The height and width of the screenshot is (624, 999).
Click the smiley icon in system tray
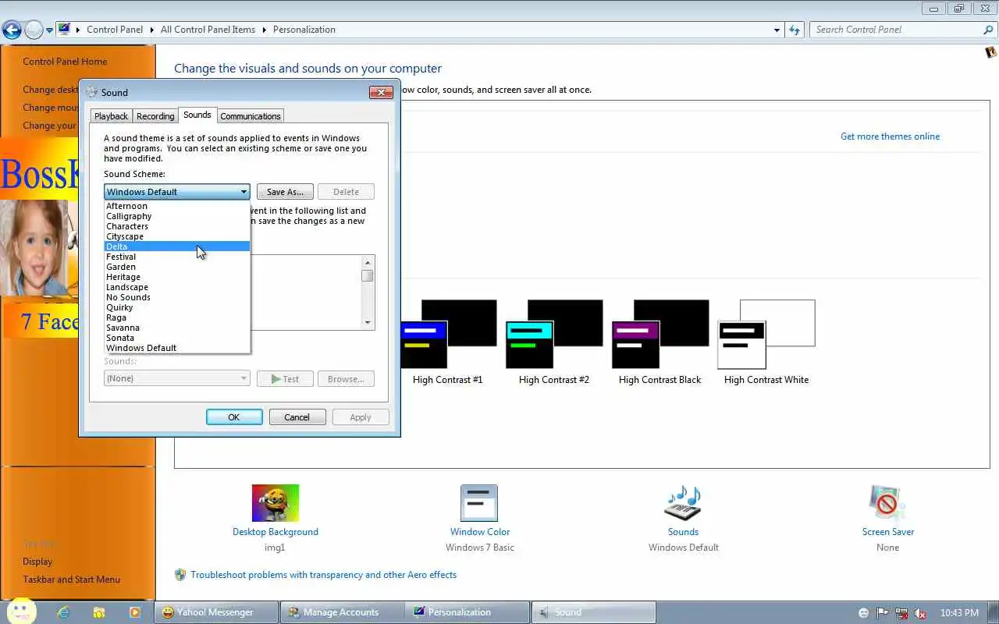tap(863, 613)
